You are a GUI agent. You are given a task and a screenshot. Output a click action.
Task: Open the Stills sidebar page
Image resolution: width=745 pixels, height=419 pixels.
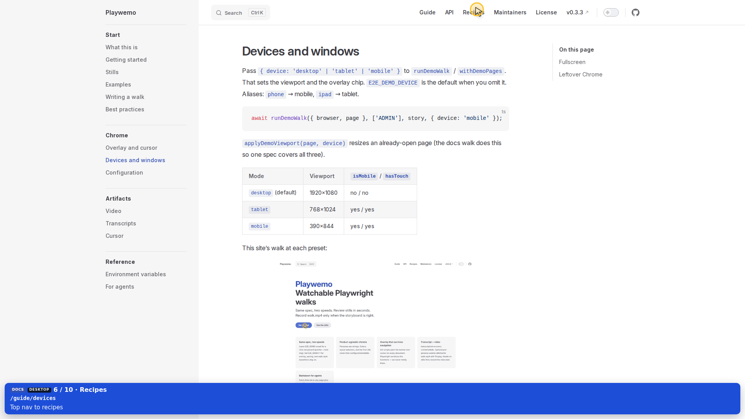(112, 72)
